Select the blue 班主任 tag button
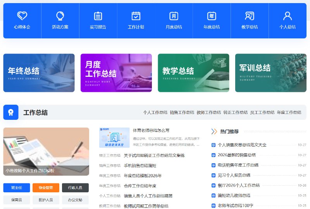The image size is (310, 209). point(17,188)
